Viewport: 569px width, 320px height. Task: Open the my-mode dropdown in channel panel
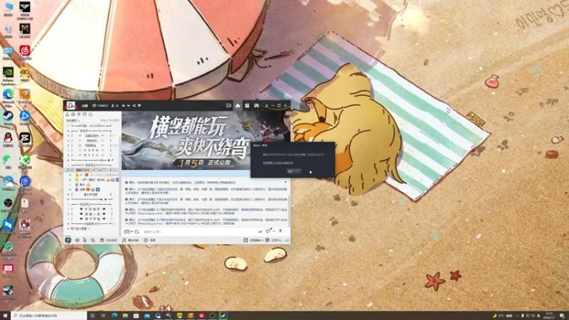coord(73,120)
